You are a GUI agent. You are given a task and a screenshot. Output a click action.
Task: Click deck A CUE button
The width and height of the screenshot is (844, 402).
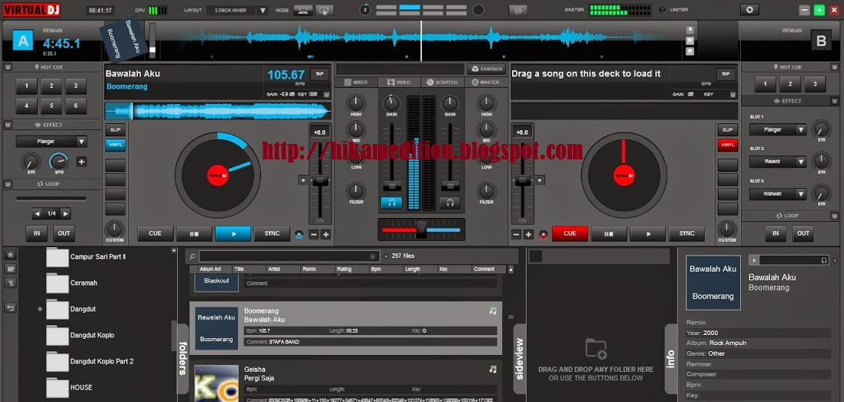pos(155,233)
